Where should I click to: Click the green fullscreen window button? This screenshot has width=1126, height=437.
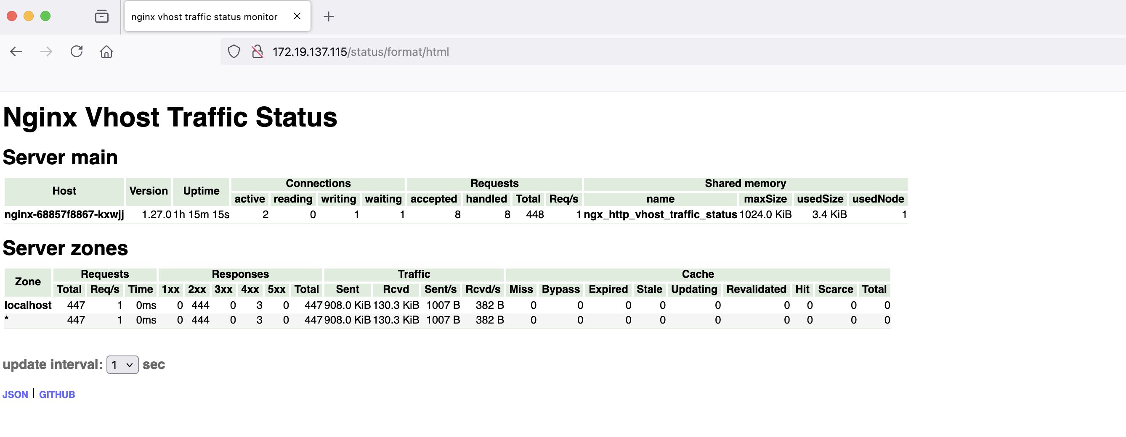point(45,16)
